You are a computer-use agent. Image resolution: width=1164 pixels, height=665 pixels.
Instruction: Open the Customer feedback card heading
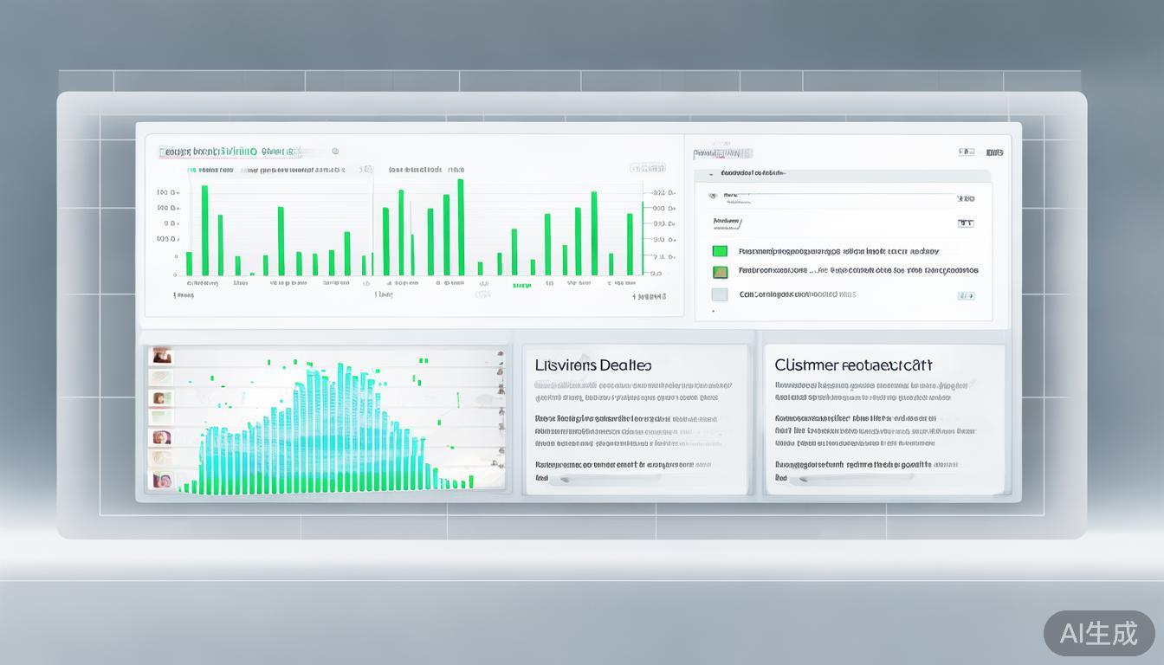[x=853, y=365]
